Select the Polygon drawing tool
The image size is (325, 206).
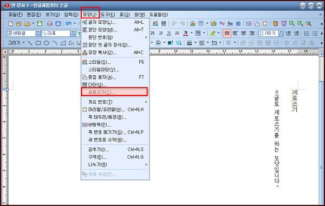[x=63, y=43]
